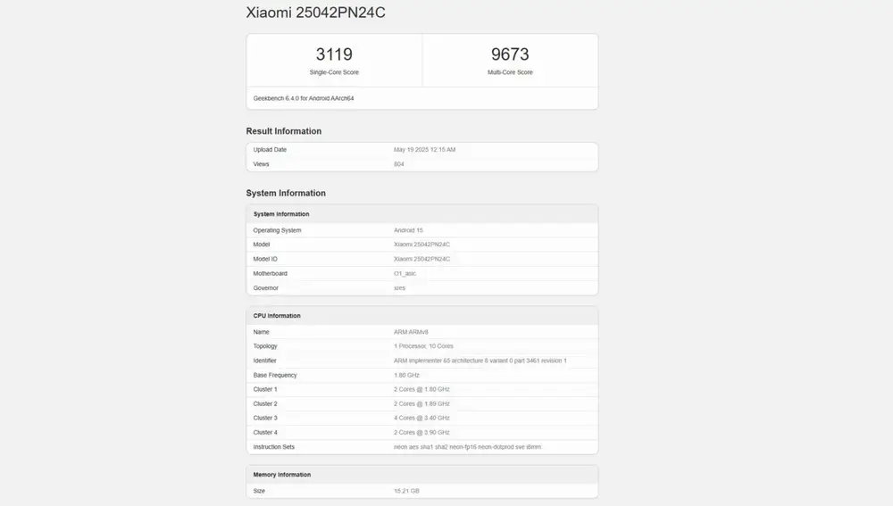Select the ARM ARMv8 value

(x=411, y=332)
